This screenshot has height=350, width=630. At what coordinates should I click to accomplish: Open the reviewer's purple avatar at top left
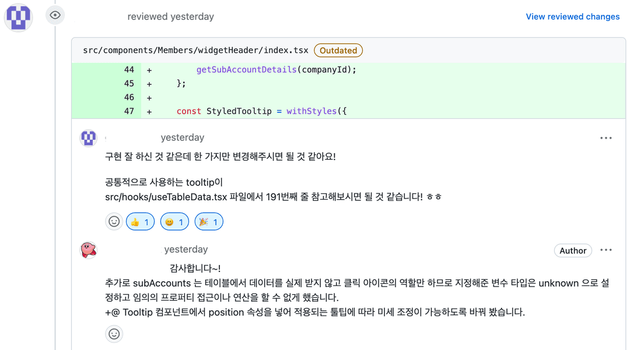point(18,17)
